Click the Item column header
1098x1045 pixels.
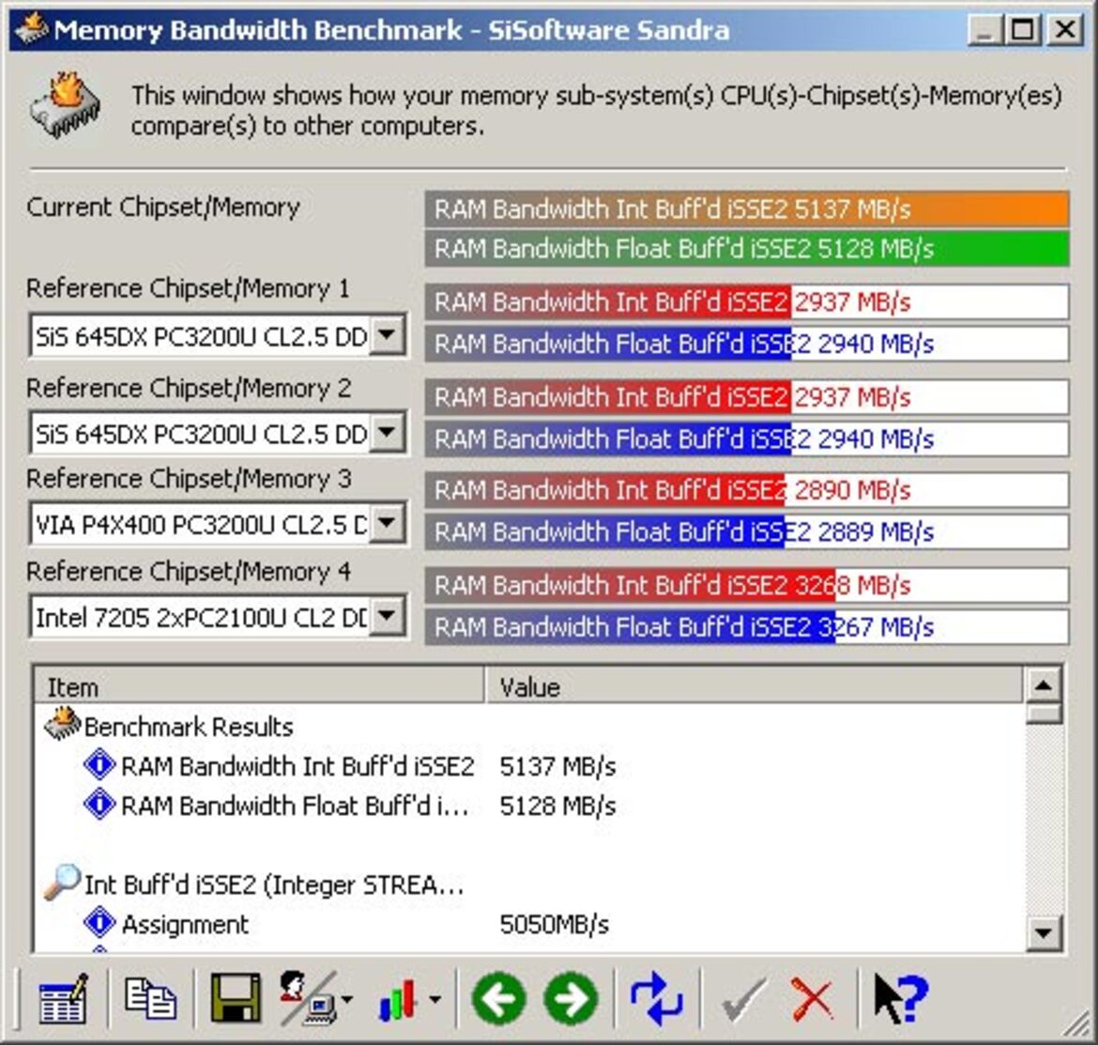[258, 685]
